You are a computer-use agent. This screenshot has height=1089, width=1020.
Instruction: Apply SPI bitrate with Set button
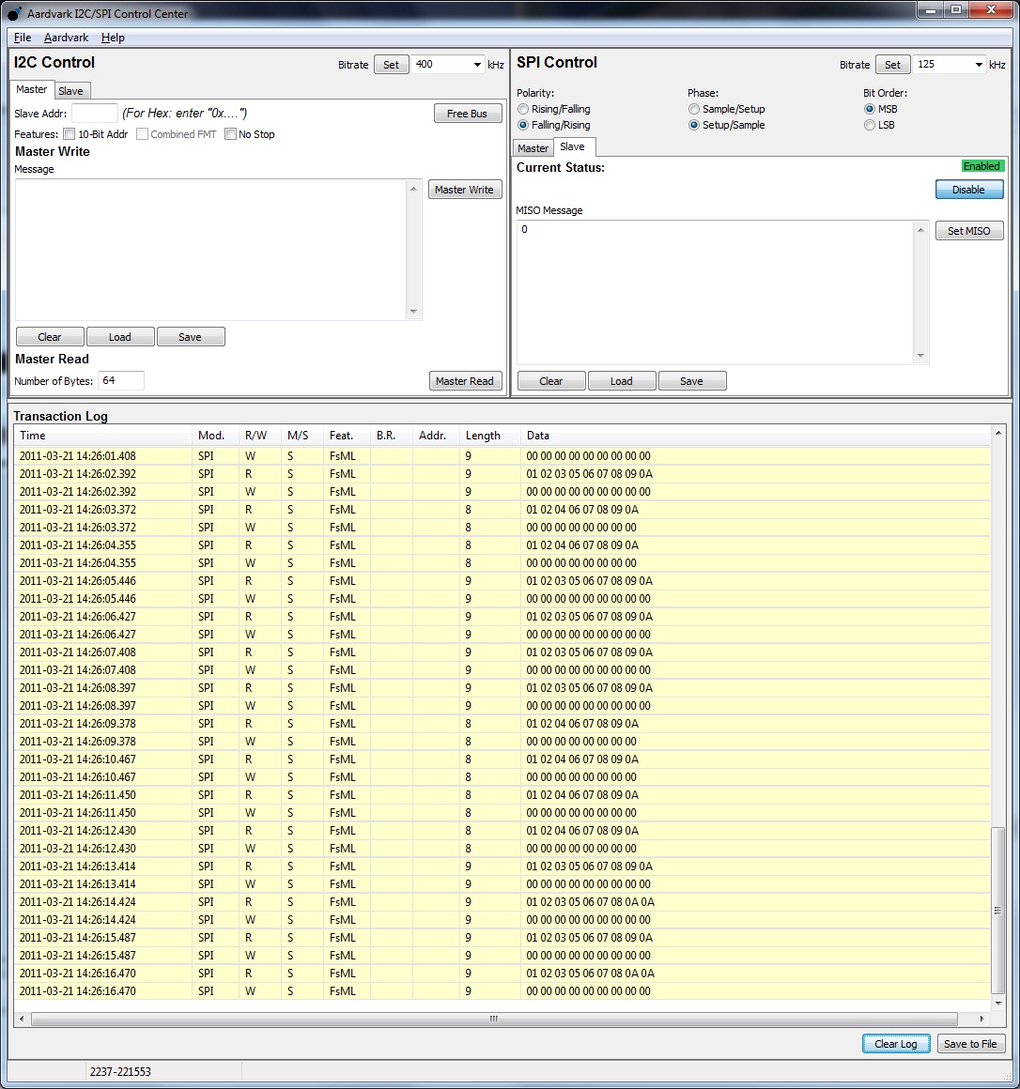click(893, 65)
